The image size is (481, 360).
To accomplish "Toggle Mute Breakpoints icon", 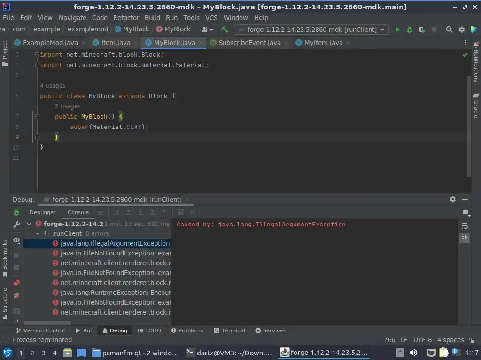I will pyautogui.click(x=16, y=295).
